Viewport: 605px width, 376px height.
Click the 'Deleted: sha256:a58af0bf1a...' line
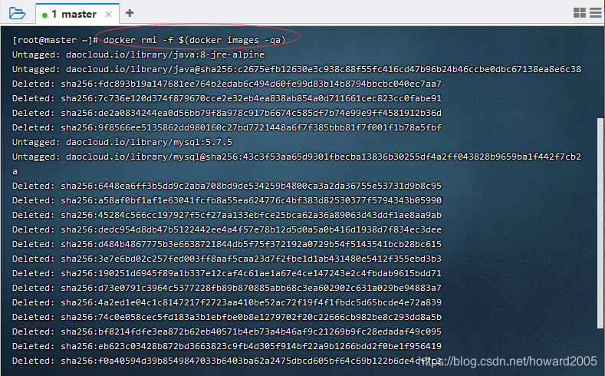226,200
